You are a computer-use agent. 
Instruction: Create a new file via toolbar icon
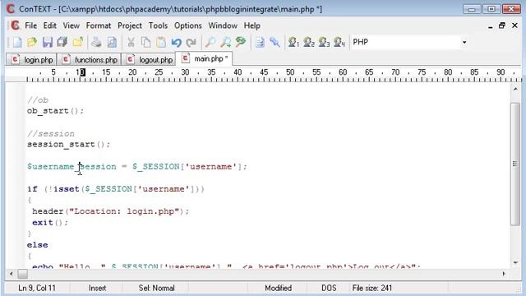click(17, 42)
